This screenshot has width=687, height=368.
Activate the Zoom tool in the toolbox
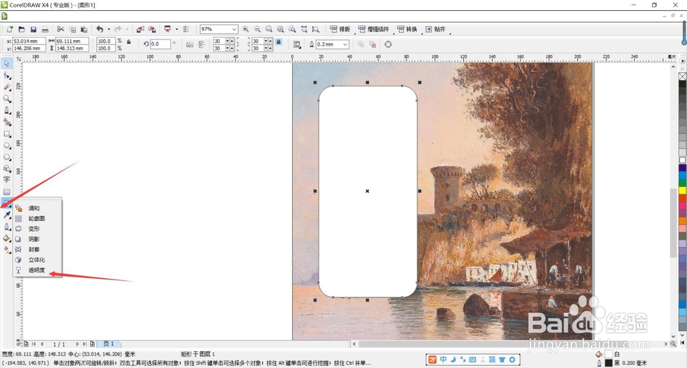point(7,99)
